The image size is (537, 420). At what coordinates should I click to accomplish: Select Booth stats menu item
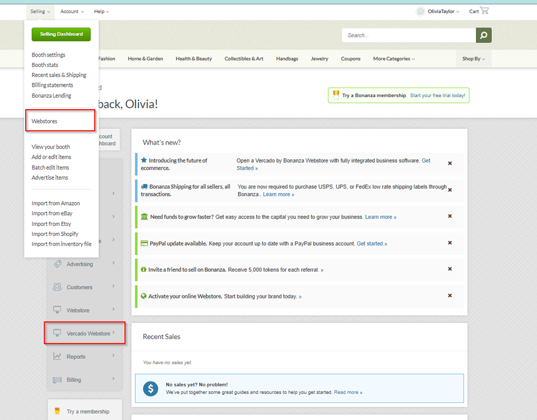[45, 64]
